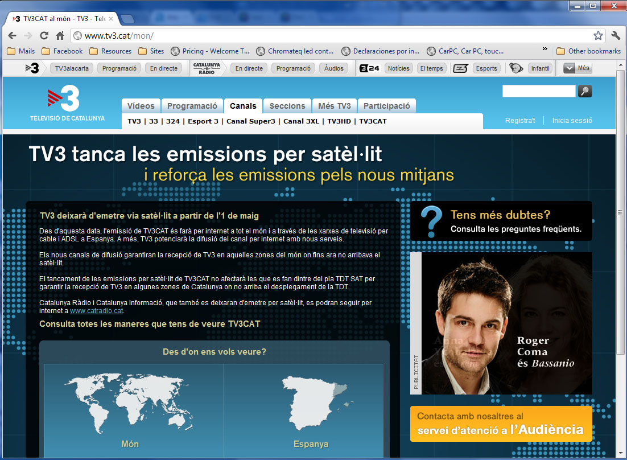Click the browser back arrow
627x460 pixels.
click(x=12, y=36)
